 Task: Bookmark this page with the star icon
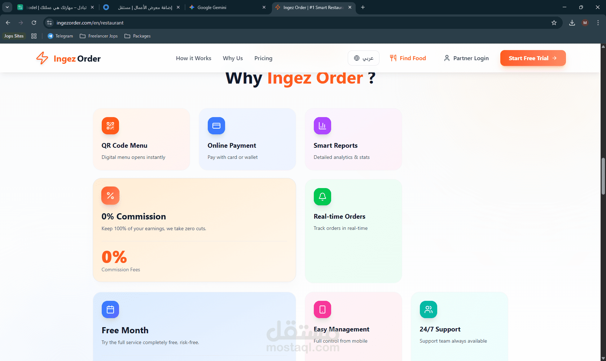coord(554,23)
